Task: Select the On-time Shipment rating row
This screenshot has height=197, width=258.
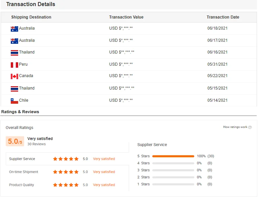Action: [67, 172]
